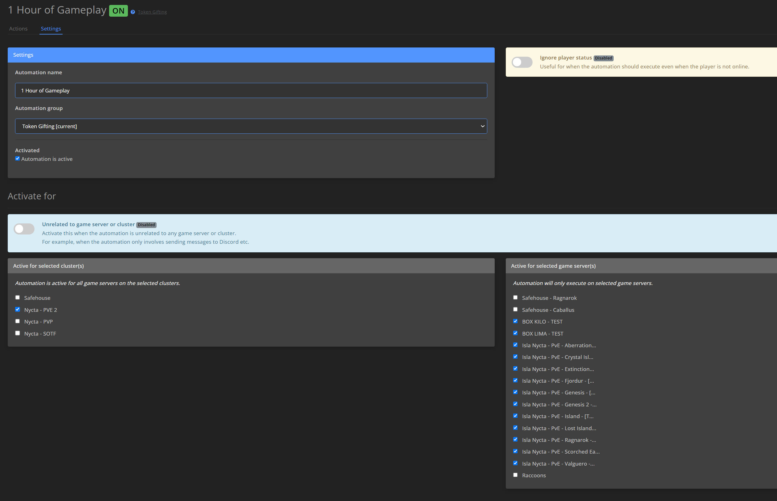Open the Automation group dropdown
The height and width of the screenshot is (501, 777).
pos(251,126)
